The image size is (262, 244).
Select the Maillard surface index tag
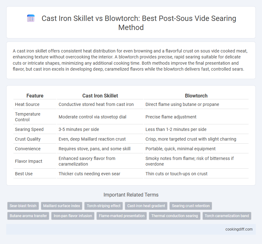coord(62,206)
